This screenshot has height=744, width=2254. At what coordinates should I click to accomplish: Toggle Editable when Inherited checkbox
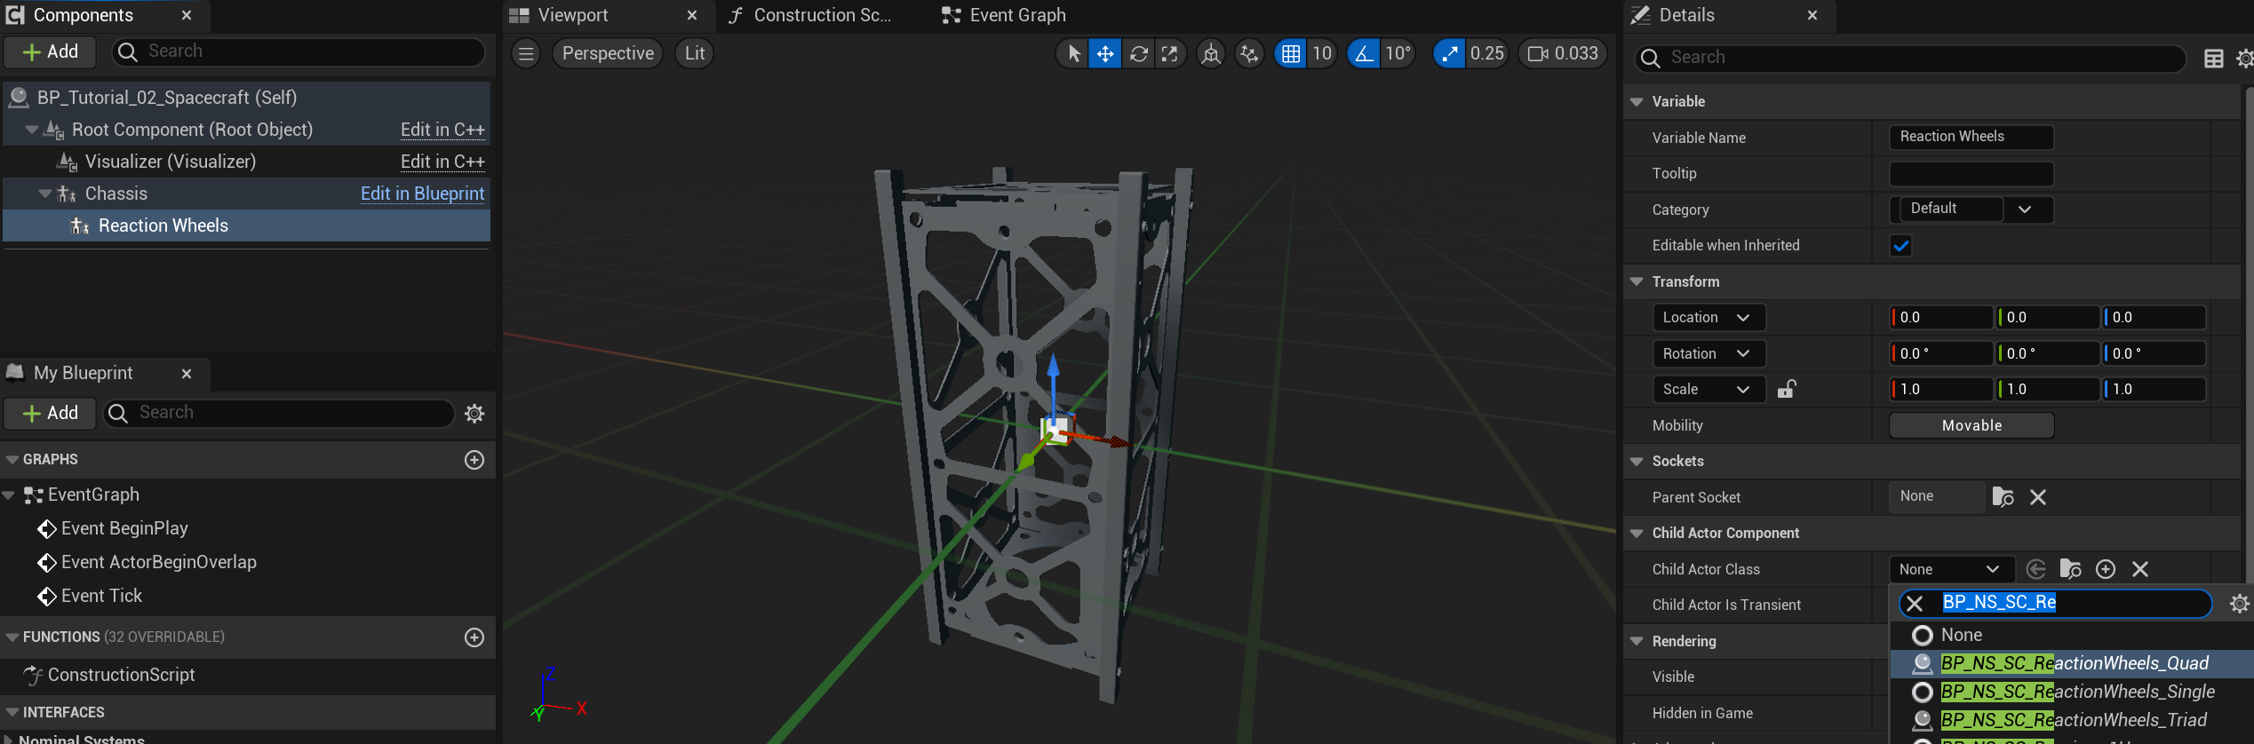pos(1900,246)
